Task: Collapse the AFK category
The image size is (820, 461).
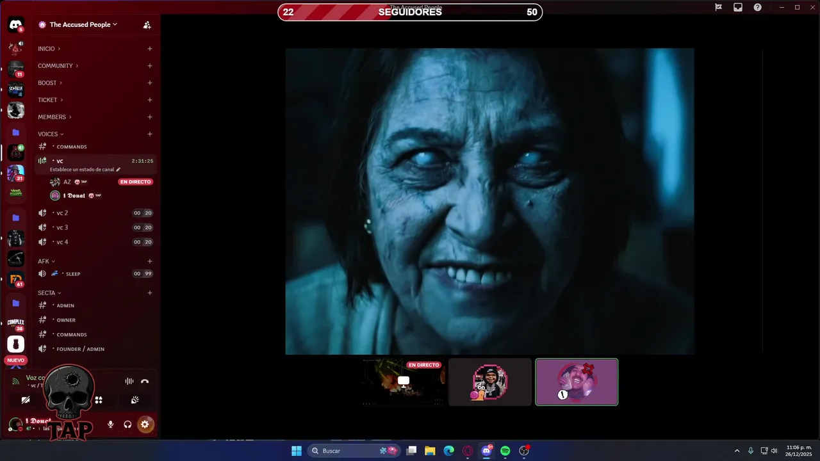Action: tap(46, 261)
